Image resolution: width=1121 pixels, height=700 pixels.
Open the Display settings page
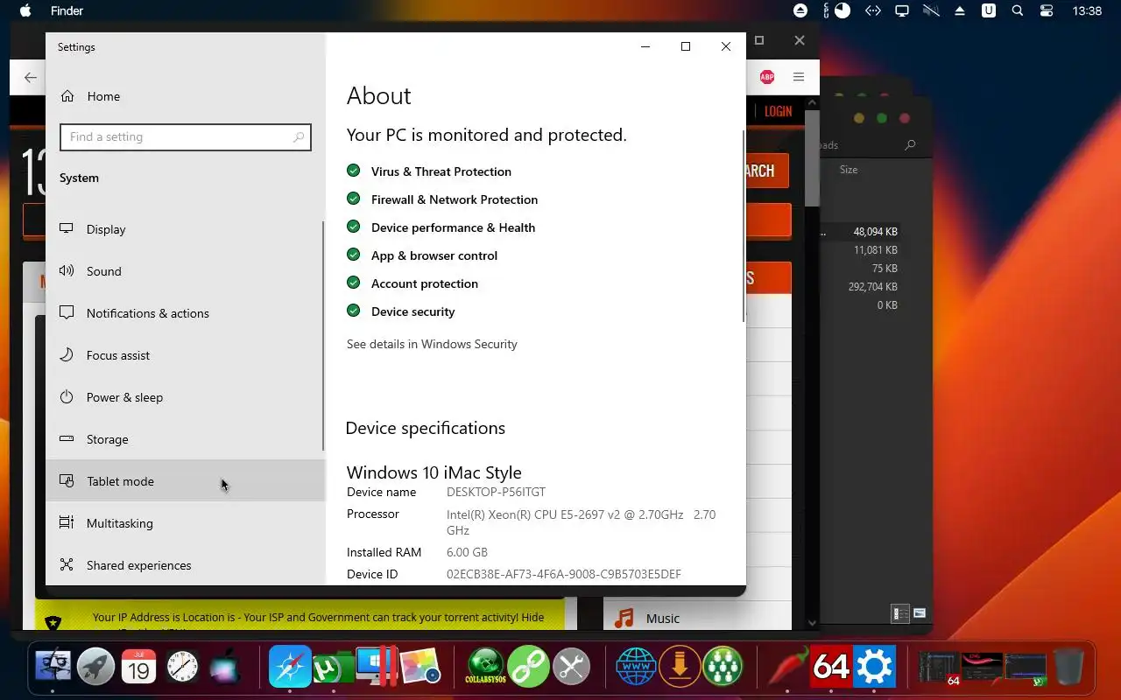click(185, 229)
